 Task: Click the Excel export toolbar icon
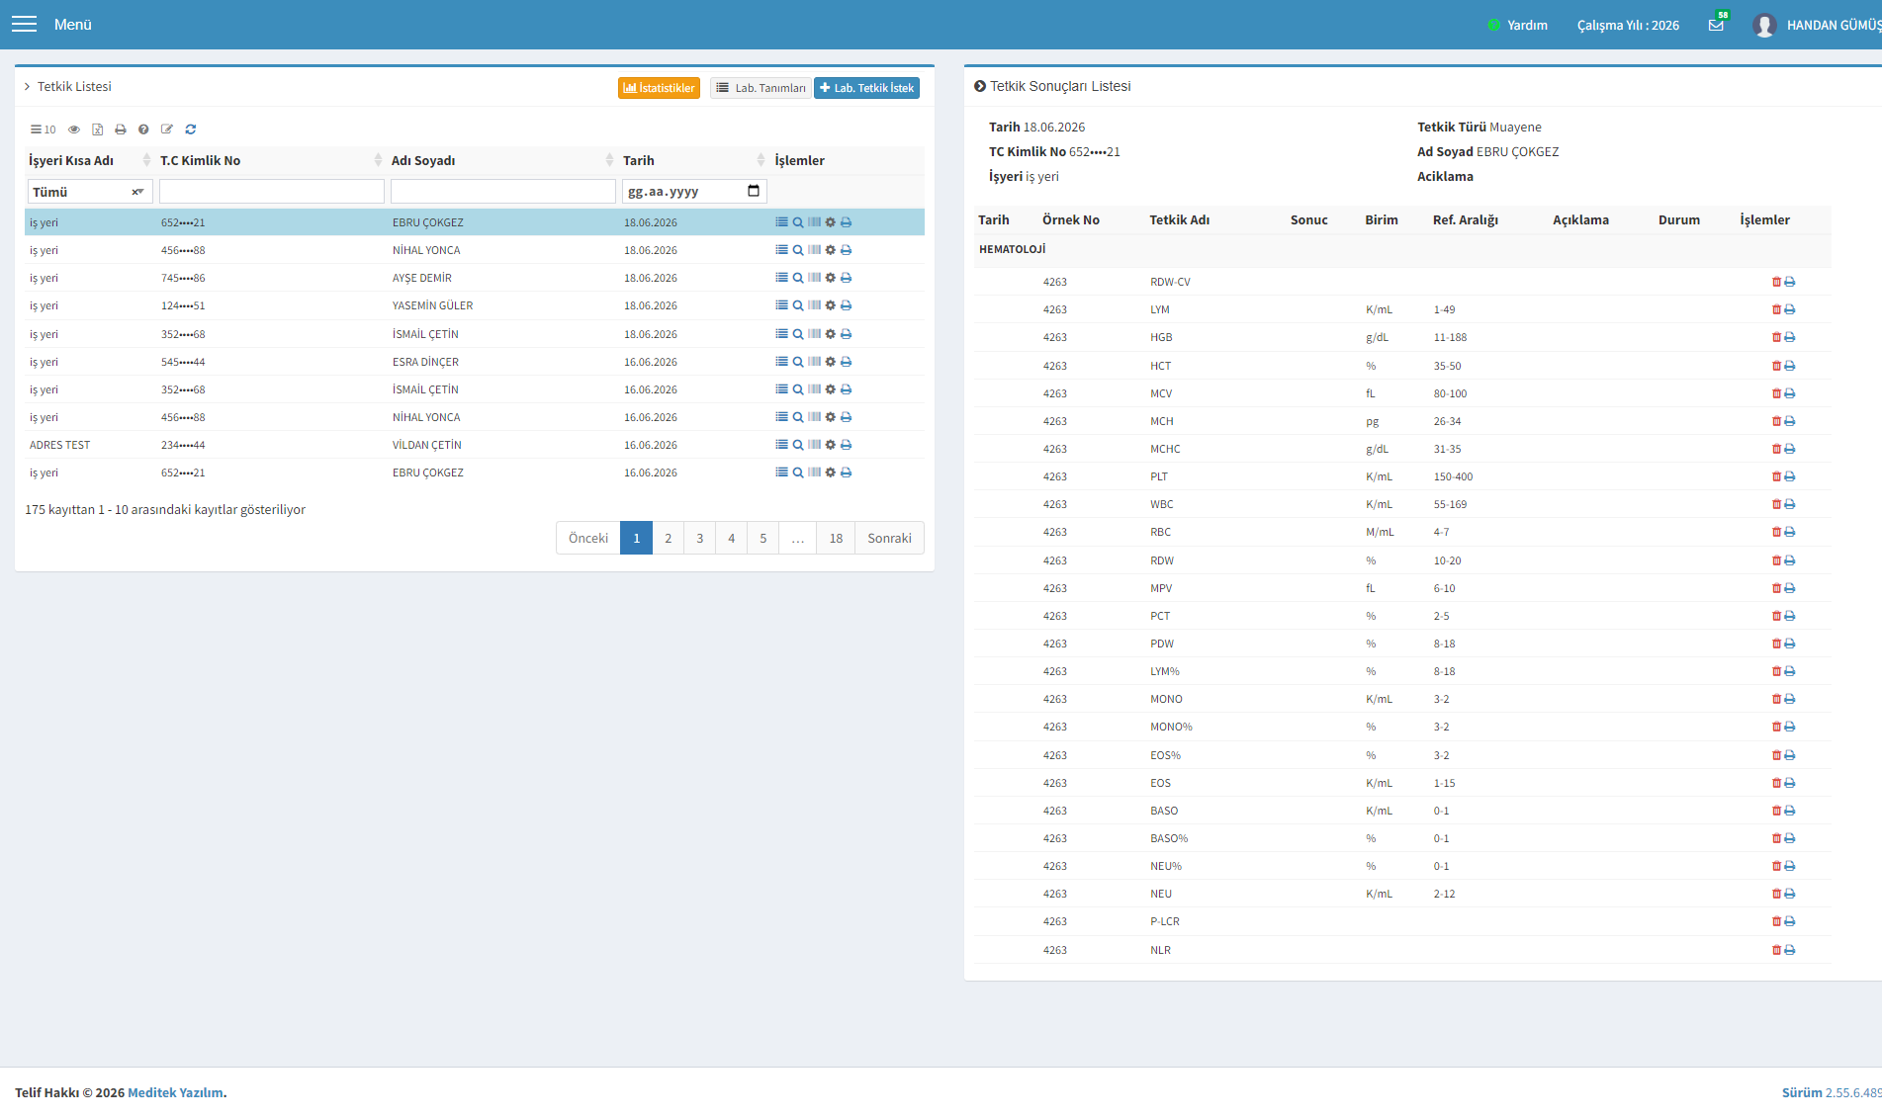click(98, 129)
